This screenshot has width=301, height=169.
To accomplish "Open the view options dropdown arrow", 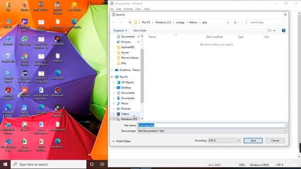I will point(274,31).
